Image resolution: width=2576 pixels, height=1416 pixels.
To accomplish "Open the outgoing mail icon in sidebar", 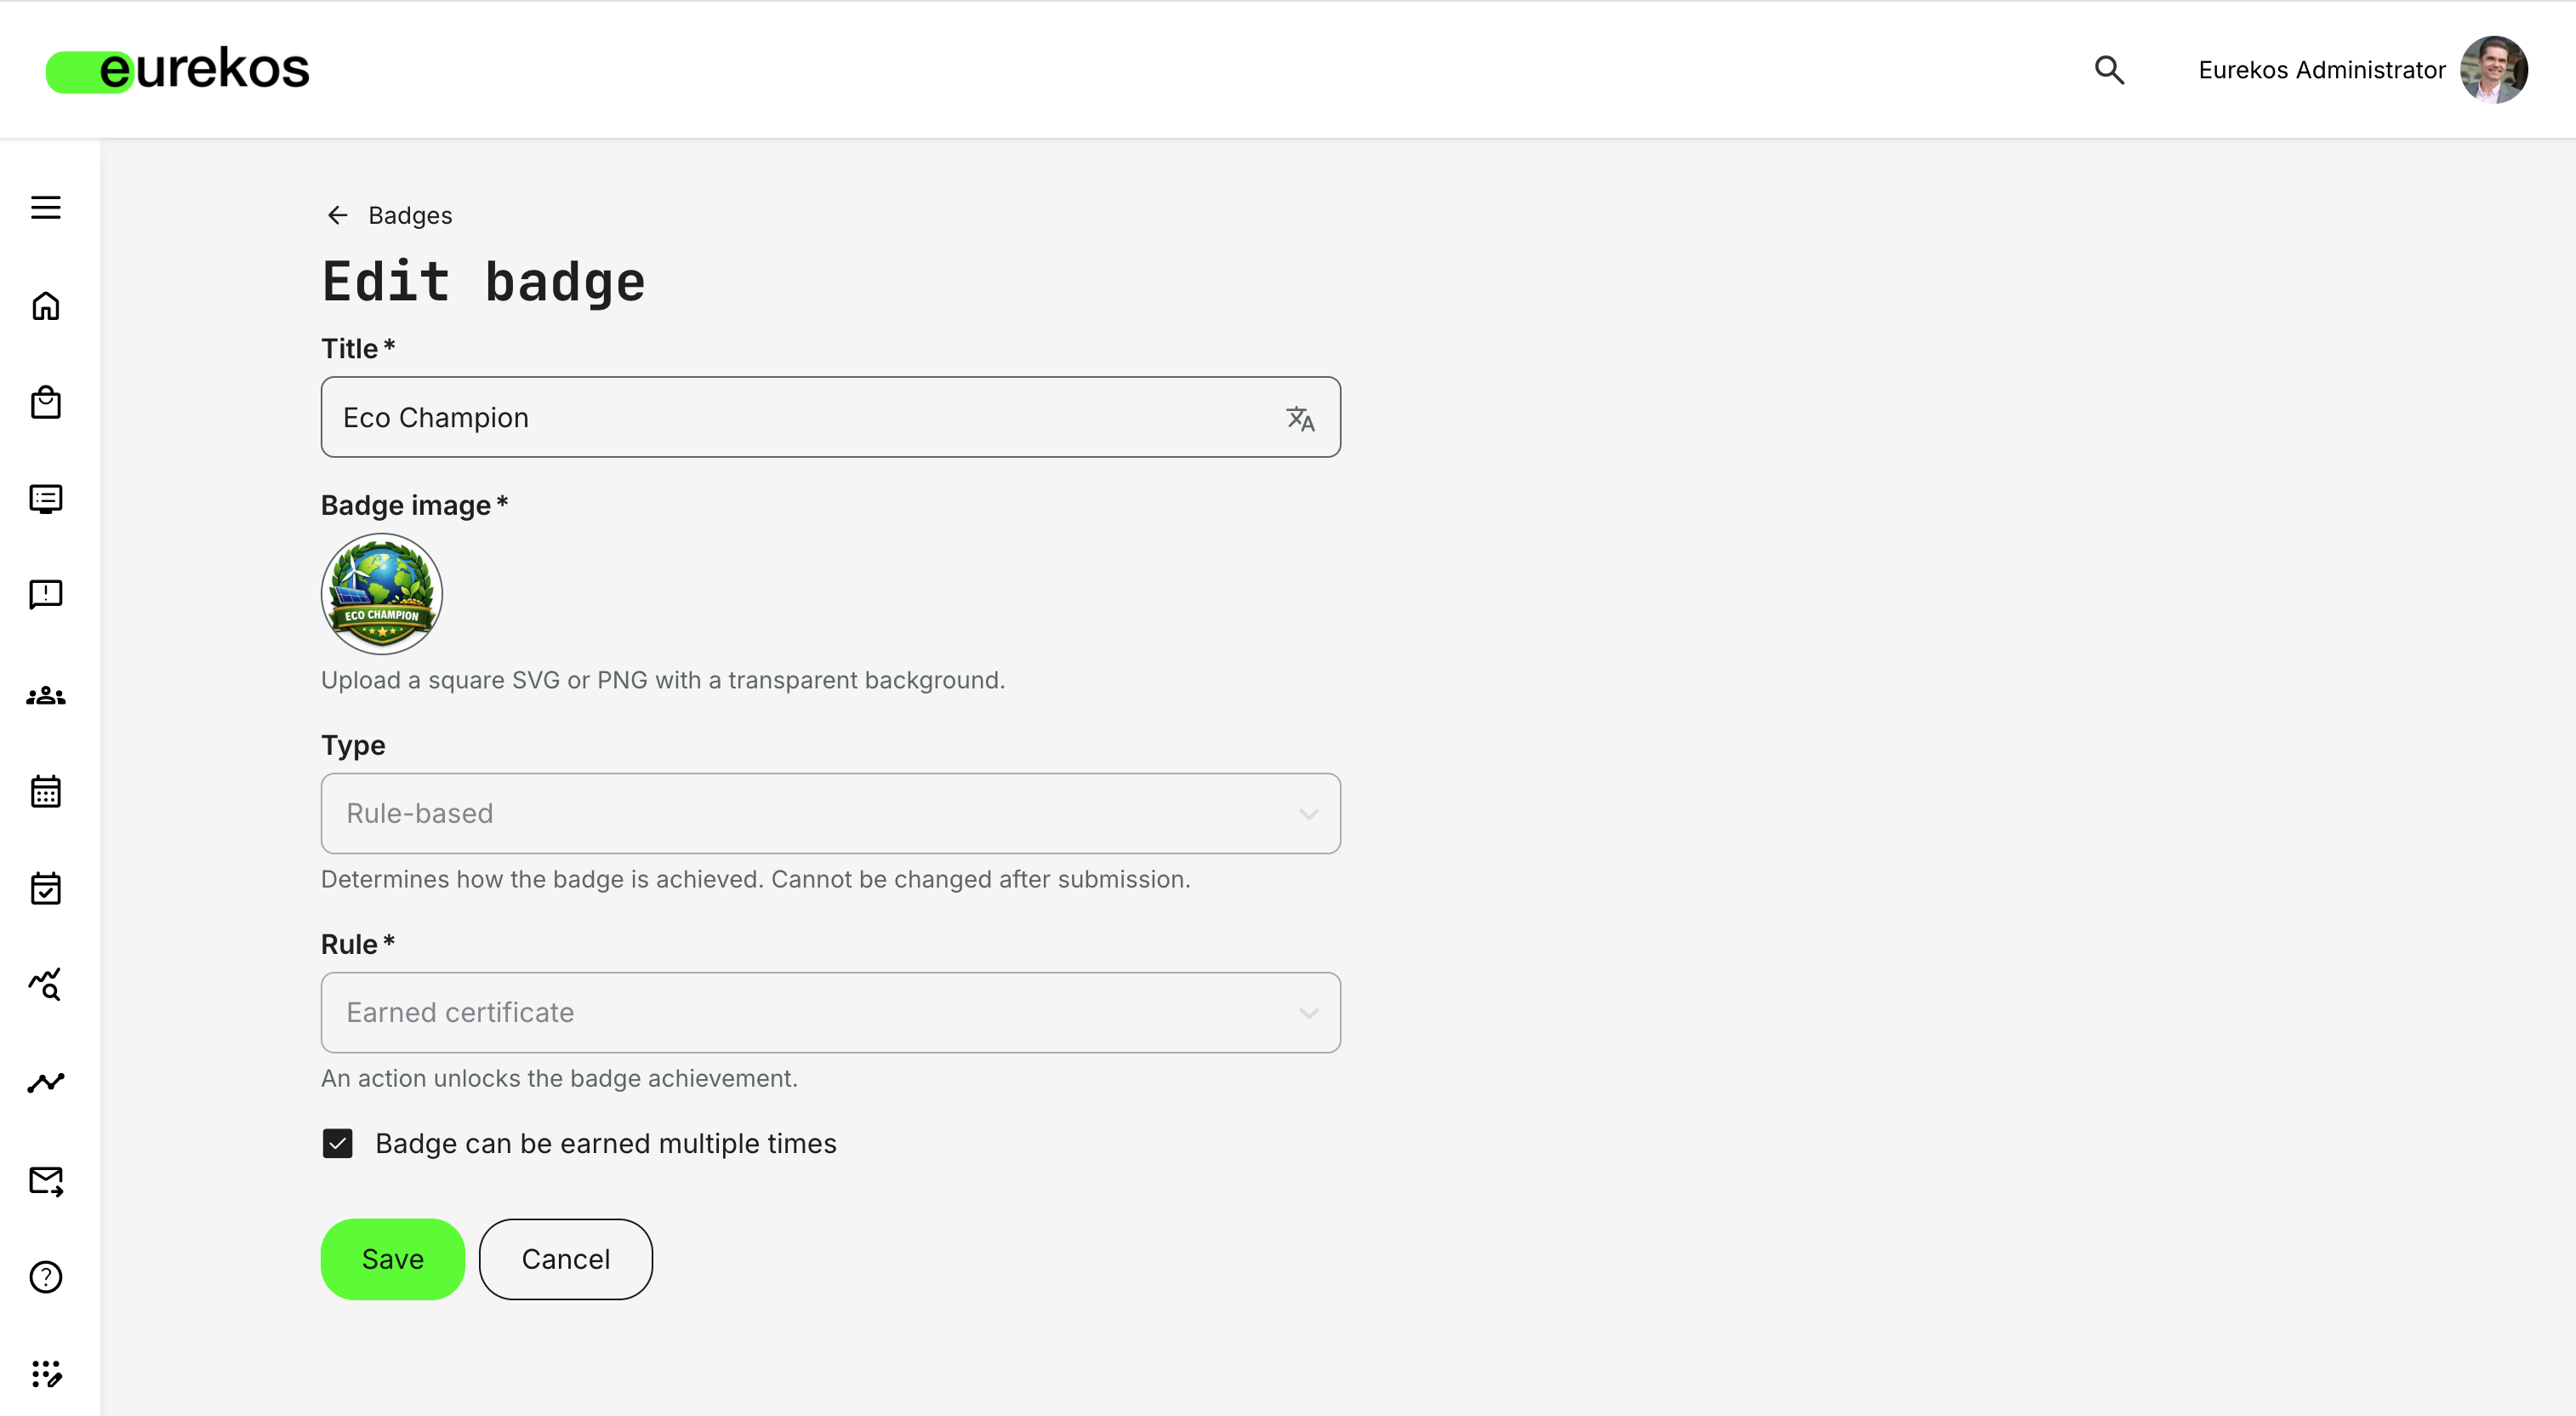I will pos(46,1180).
